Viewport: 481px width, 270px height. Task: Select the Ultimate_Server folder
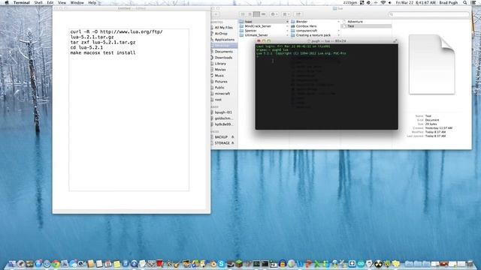(x=256, y=35)
